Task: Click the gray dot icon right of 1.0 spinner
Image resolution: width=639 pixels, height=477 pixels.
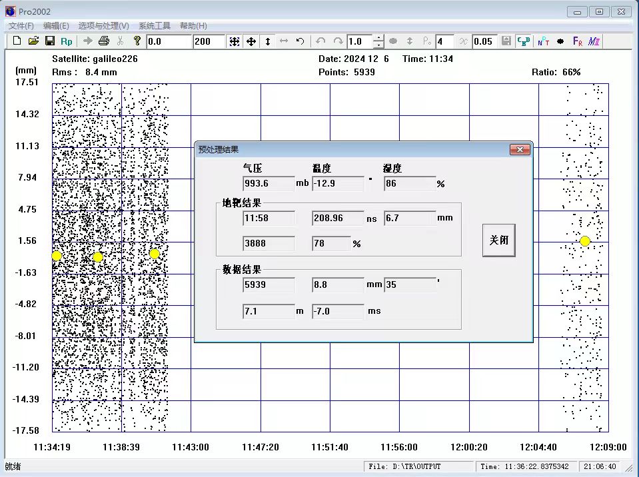Action: (393, 41)
